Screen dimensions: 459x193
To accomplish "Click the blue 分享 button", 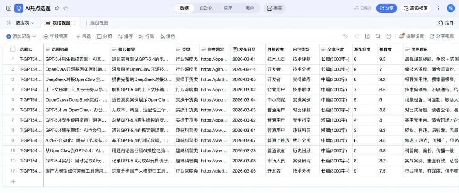I will click(x=387, y=8).
